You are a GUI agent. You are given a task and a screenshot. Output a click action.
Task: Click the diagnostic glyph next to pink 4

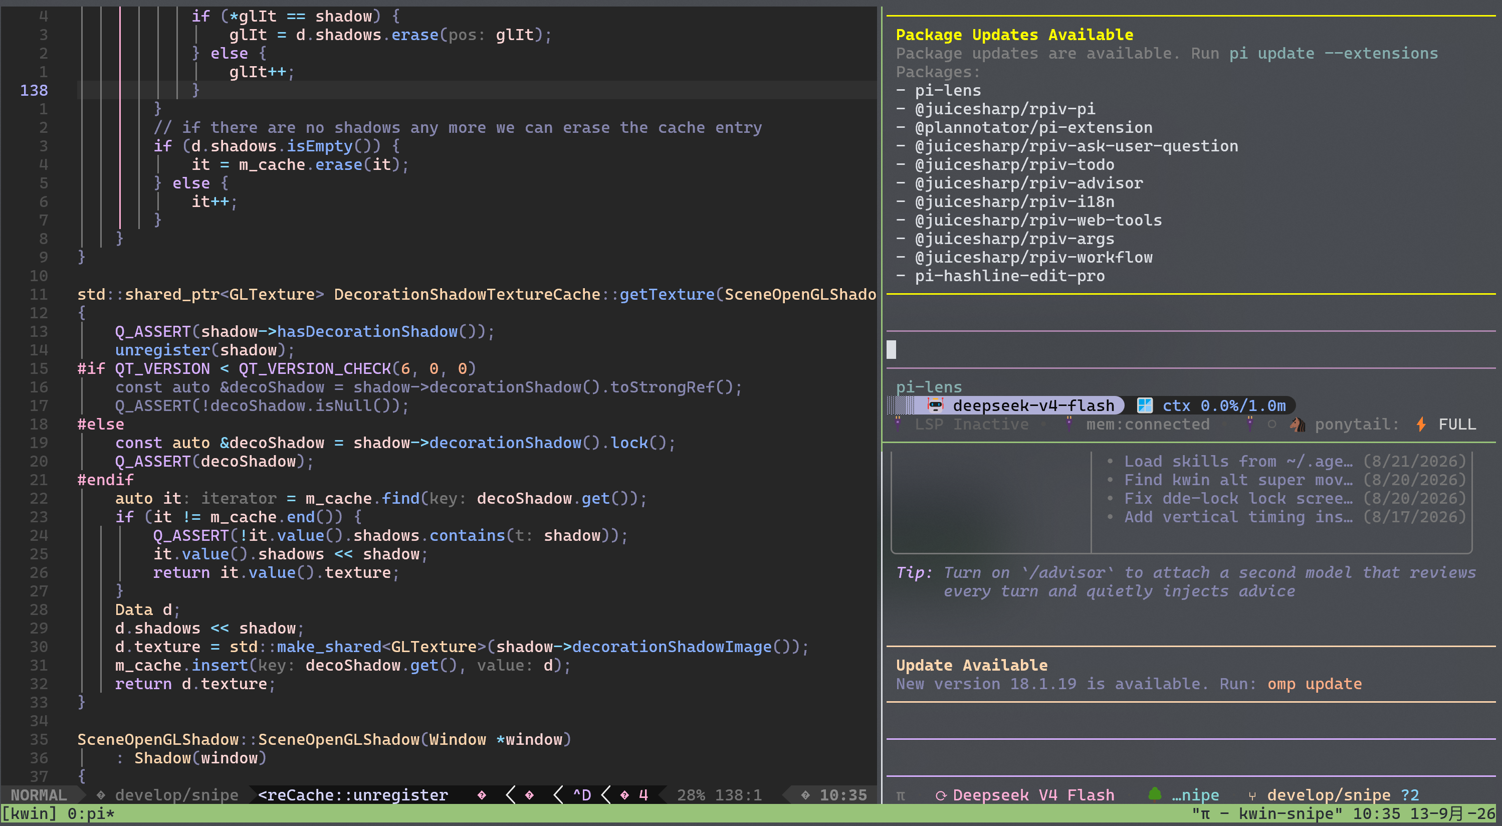click(624, 795)
